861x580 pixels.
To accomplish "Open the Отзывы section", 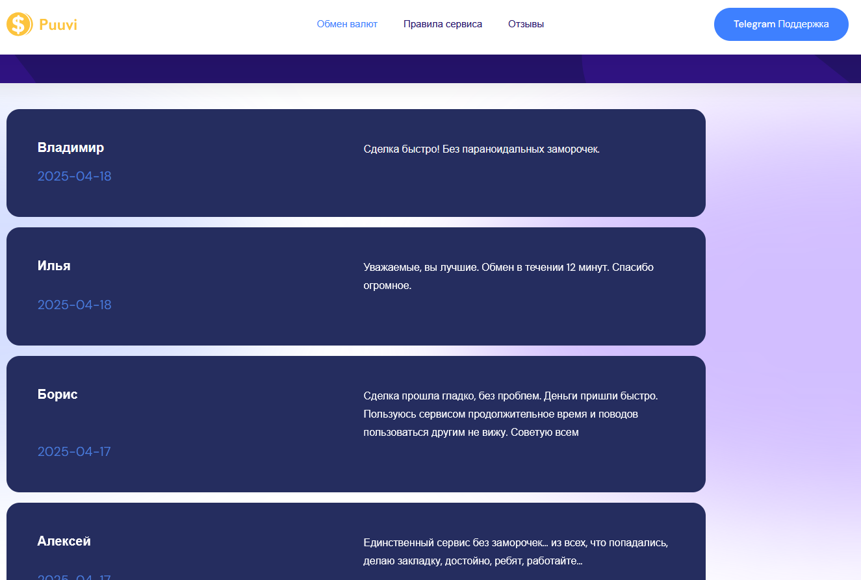I will click(526, 24).
